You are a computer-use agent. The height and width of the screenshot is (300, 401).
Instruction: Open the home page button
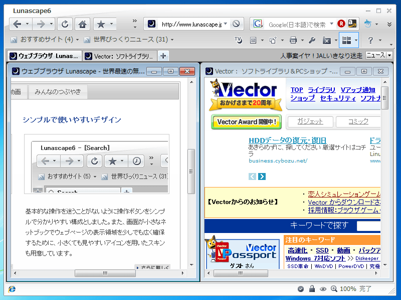[x=82, y=24]
